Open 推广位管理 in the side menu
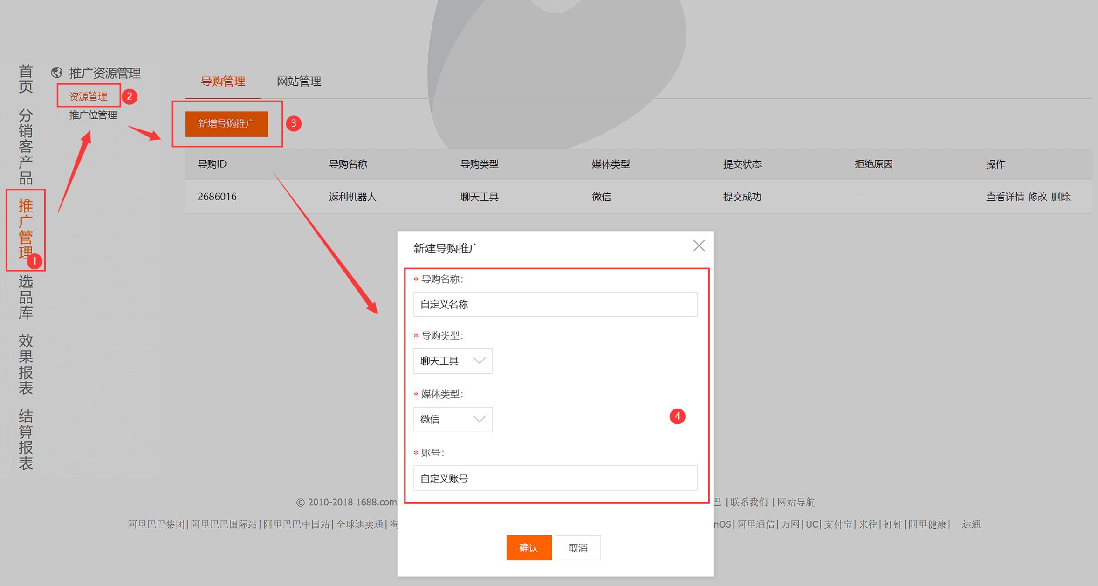Viewport: 1098px width, 586px height. tap(93, 115)
